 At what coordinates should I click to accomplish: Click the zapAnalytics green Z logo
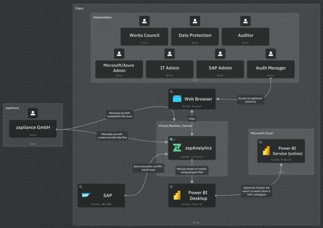click(x=177, y=148)
